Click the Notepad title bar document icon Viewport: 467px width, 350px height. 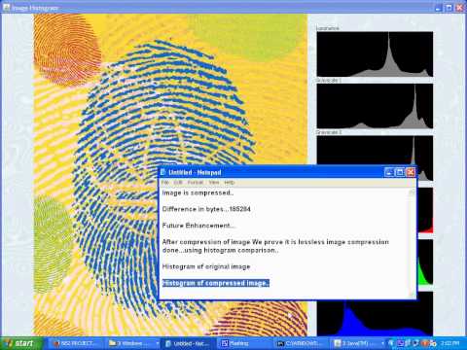coord(163,172)
